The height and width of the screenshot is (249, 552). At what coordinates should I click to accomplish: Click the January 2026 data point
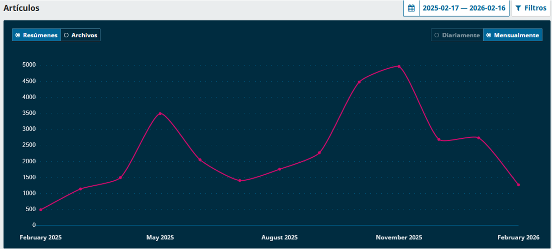click(478, 138)
